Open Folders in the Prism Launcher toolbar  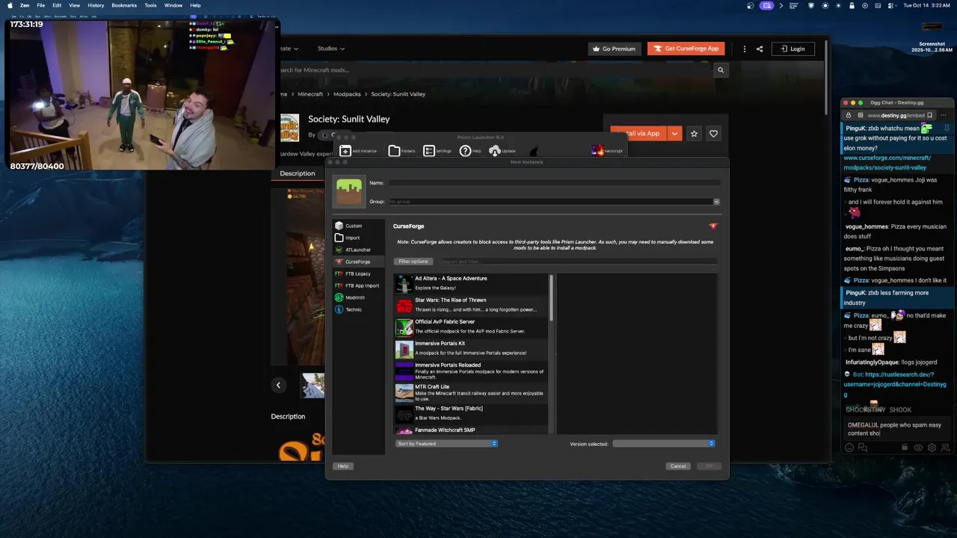(x=401, y=151)
